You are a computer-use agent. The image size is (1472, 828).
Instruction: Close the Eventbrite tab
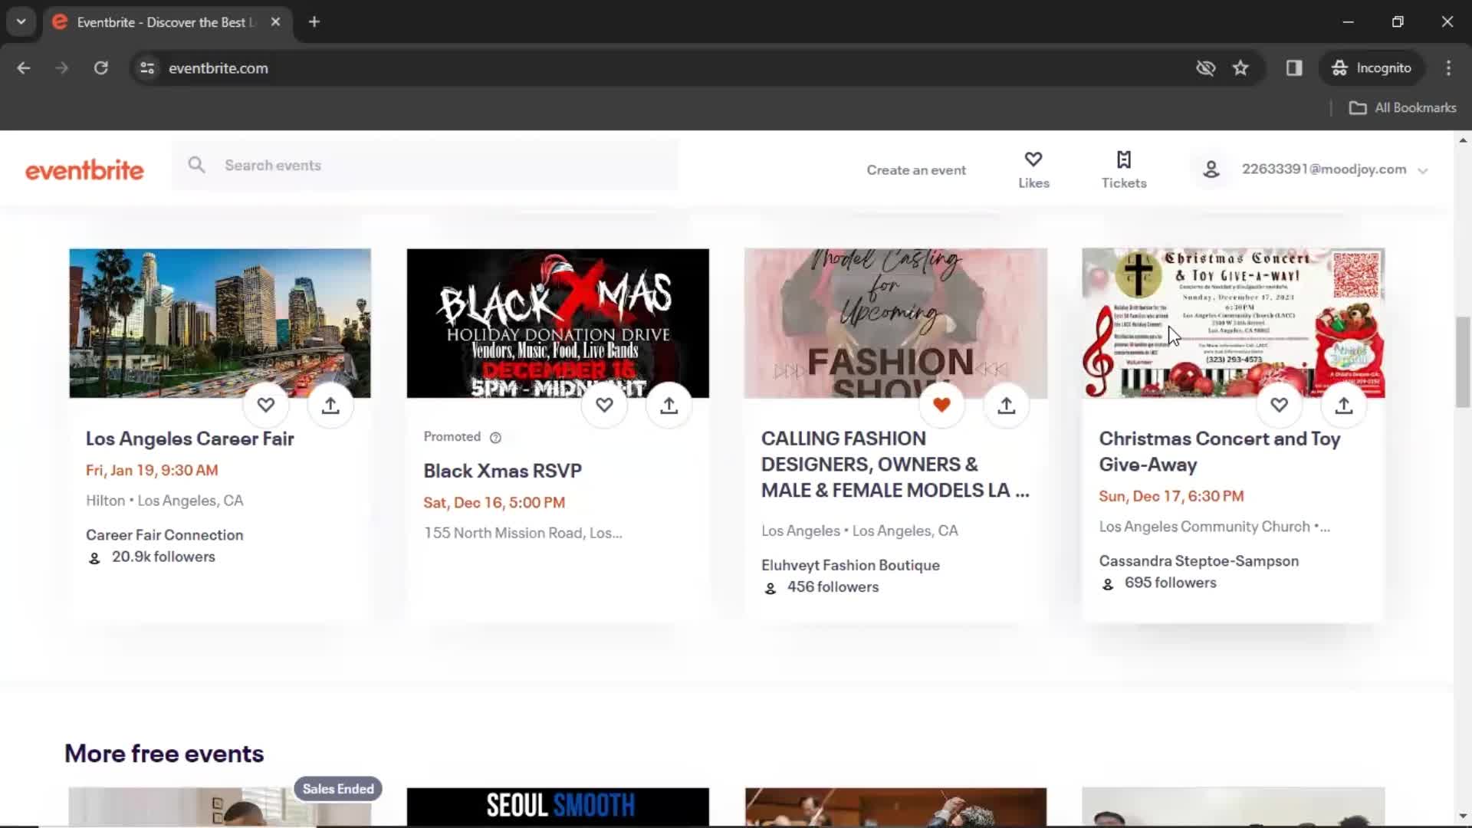275,22
